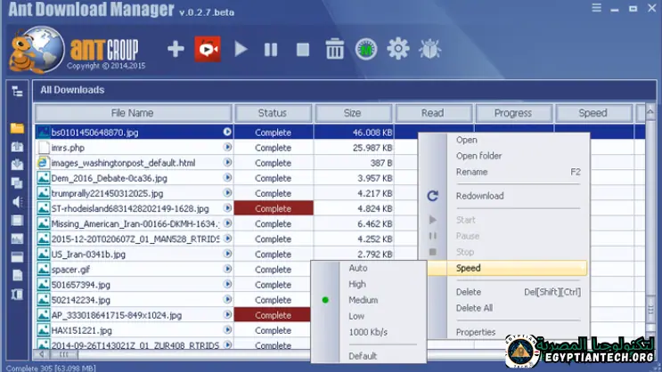Open Properties from the context menu
662x372 pixels.
click(476, 332)
